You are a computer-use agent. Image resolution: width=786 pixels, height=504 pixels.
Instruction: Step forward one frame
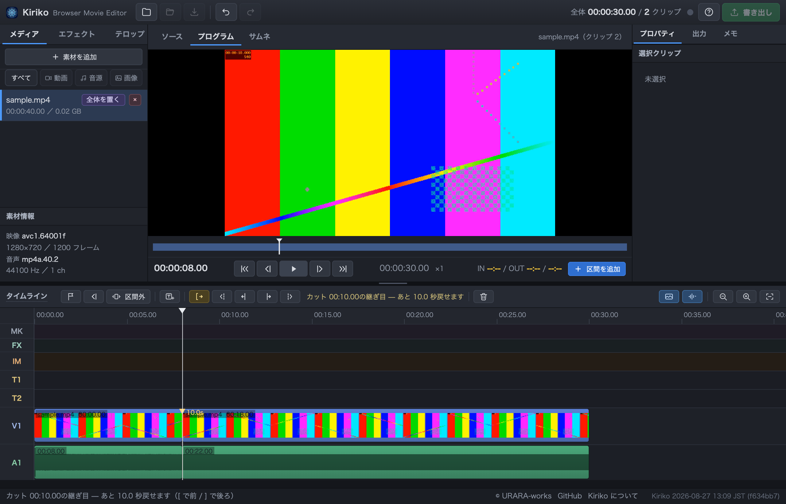319,269
